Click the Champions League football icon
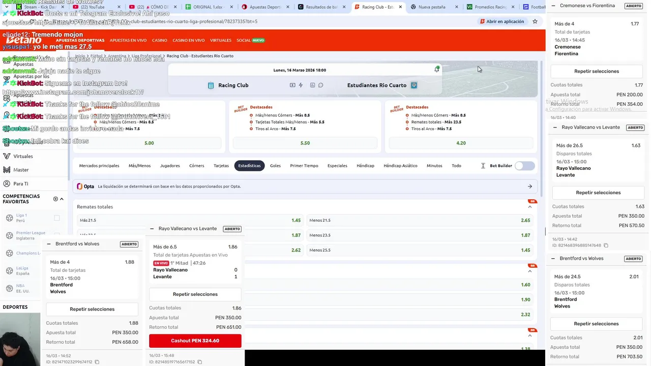Viewport: 651px width, 366px height. 9,253
